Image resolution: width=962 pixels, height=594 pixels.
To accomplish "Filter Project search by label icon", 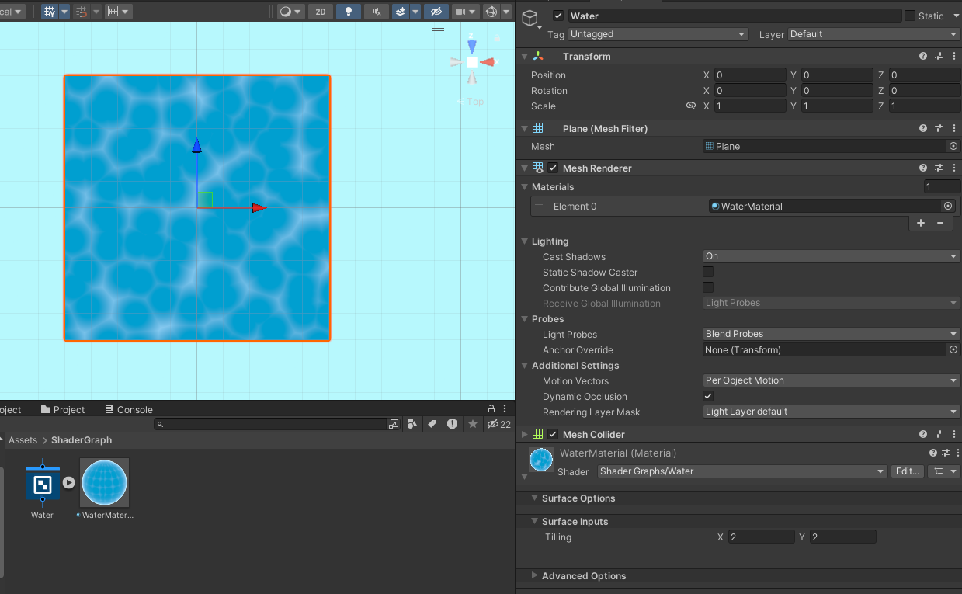I will pyautogui.click(x=432, y=424).
